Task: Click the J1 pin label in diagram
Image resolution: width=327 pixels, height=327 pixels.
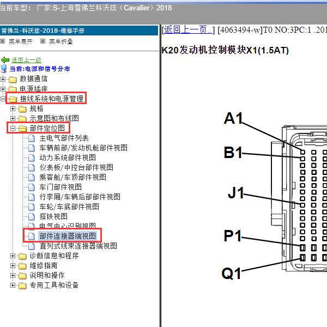Action: pyautogui.click(x=236, y=193)
